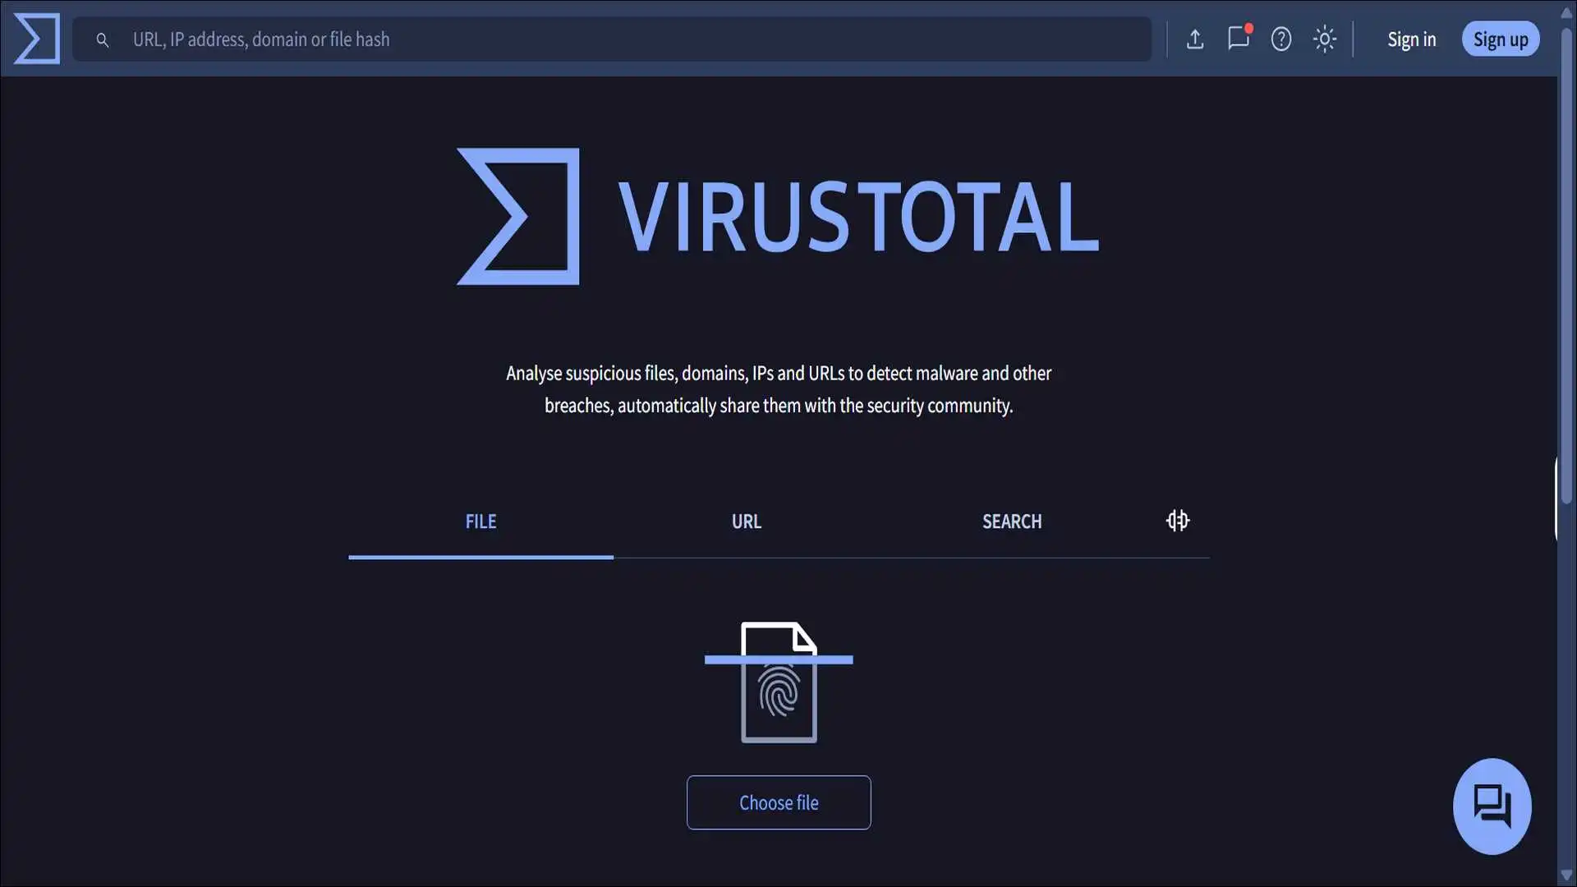The width and height of the screenshot is (1577, 887).
Task: Switch to the URL tab
Action: [746, 522]
